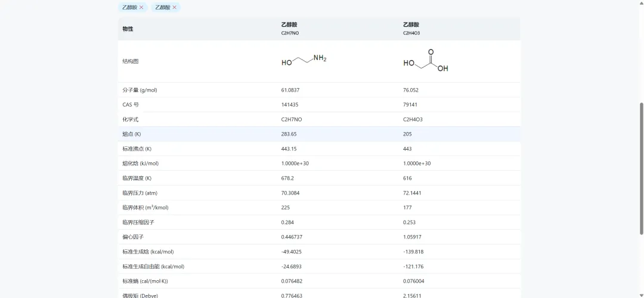Select the formation enthalpy value -139.818

pyautogui.click(x=413, y=252)
